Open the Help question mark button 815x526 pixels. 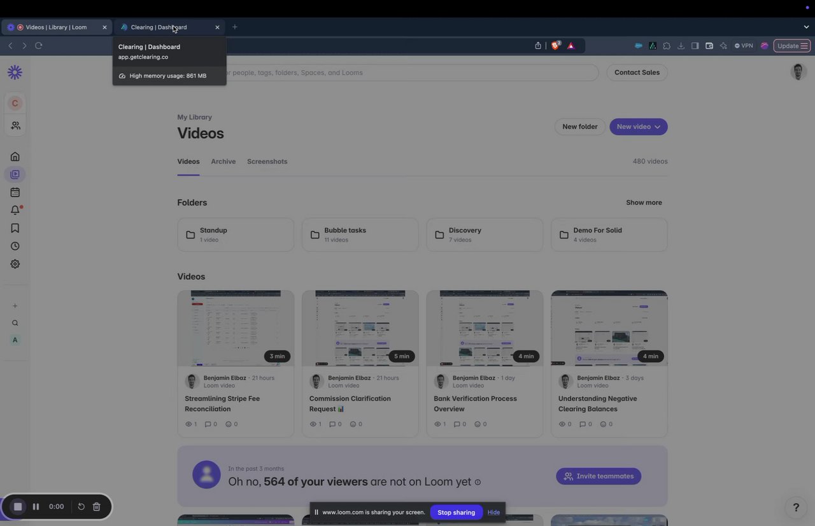point(796,507)
